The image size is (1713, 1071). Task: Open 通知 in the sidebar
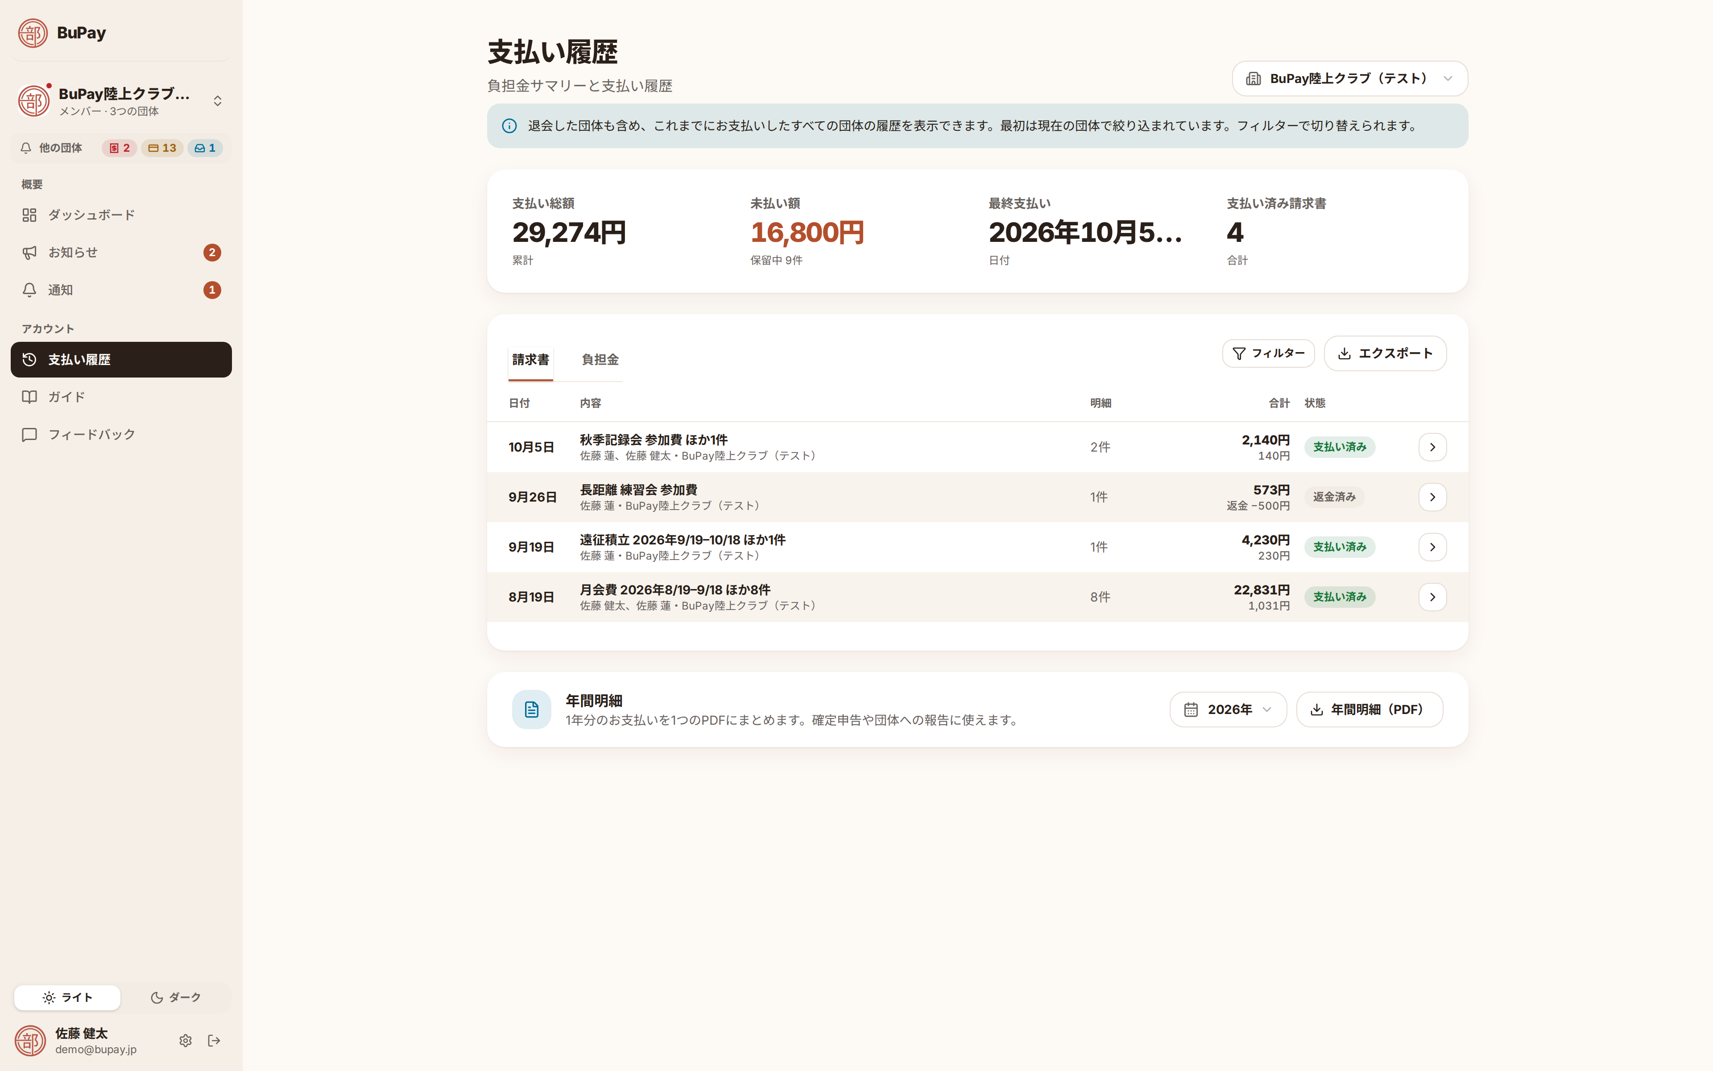pyautogui.click(x=121, y=290)
